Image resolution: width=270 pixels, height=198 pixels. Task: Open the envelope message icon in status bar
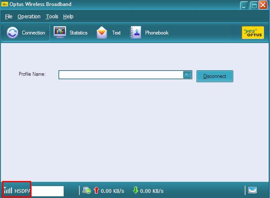[x=252, y=190]
